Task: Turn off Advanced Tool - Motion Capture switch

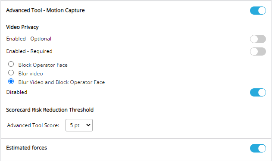Action: click(258, 11)
